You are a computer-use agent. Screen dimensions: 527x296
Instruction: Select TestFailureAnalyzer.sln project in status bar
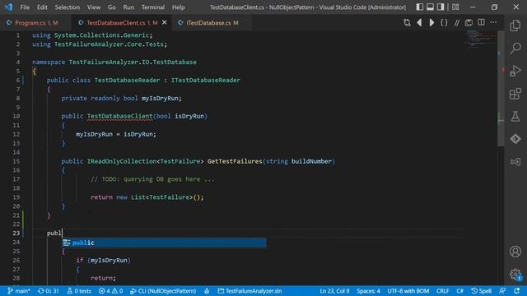[x=250, y=291]
